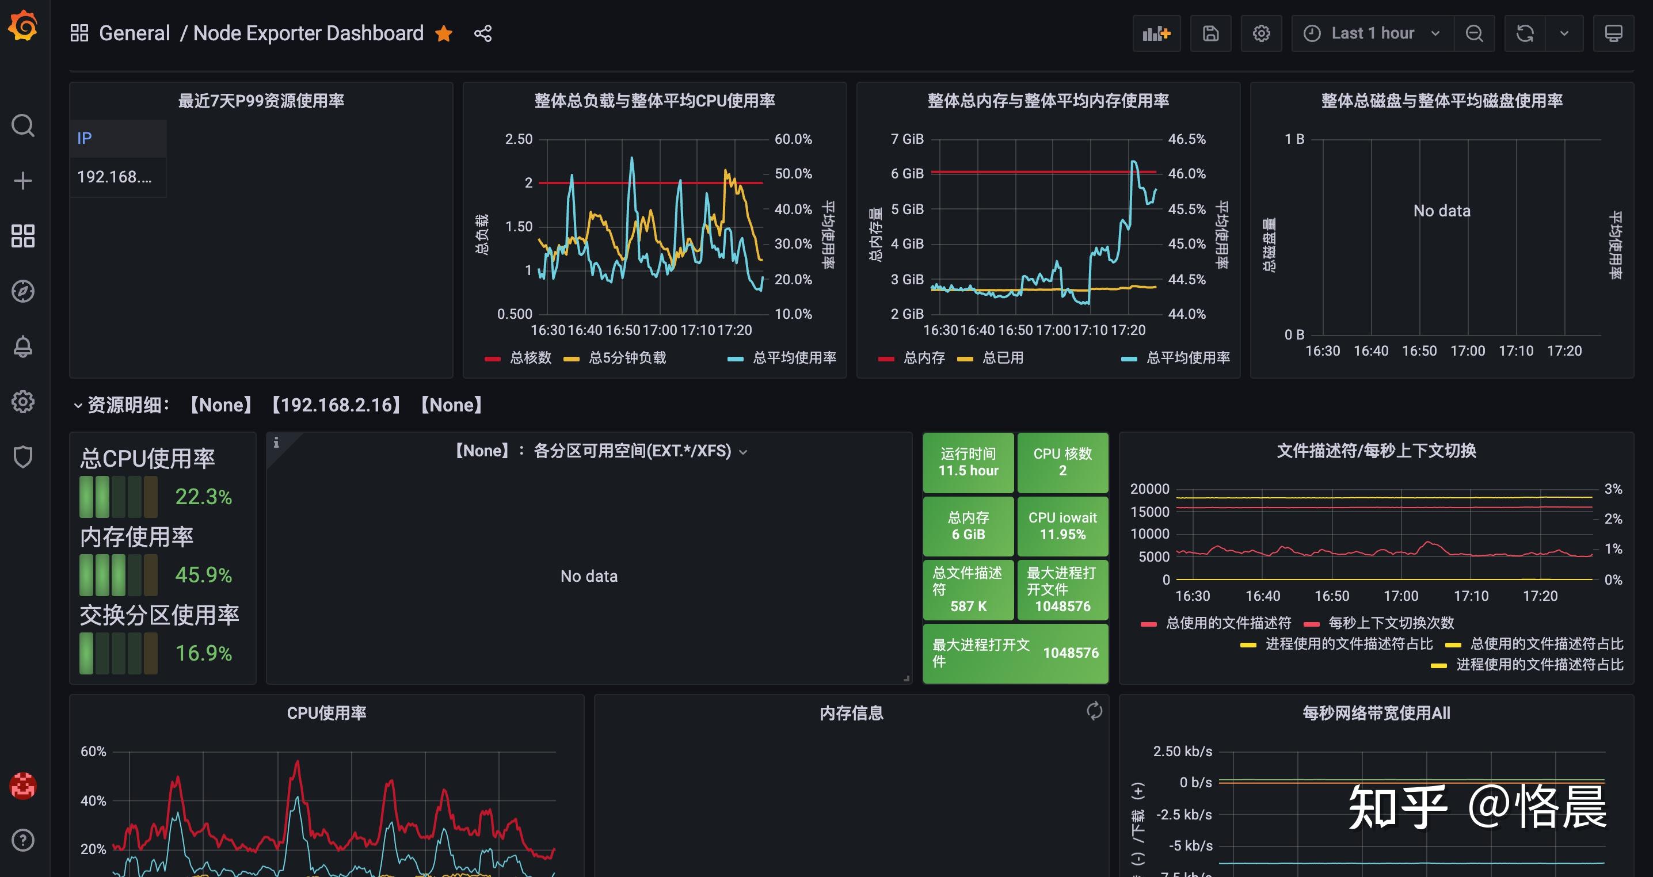Expand the refresh interval dropdown
This screenshot has width=1653, height=877.
coord(1564,33)
